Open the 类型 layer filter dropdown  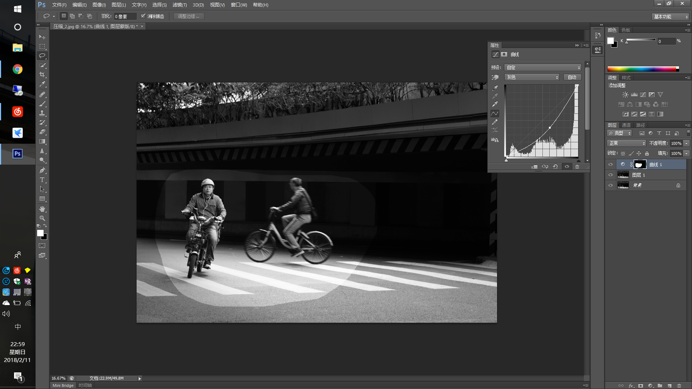point(620,133)
